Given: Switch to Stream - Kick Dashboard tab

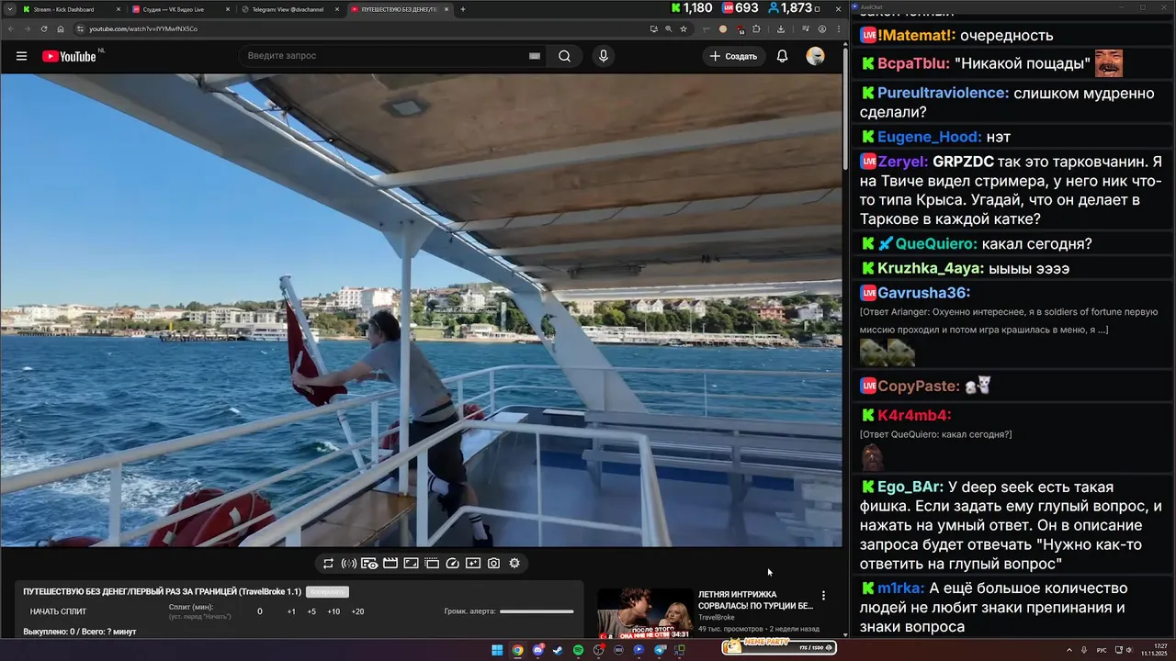Looking at the screenshot, I should pyautogui.click(x=71, y=9).
